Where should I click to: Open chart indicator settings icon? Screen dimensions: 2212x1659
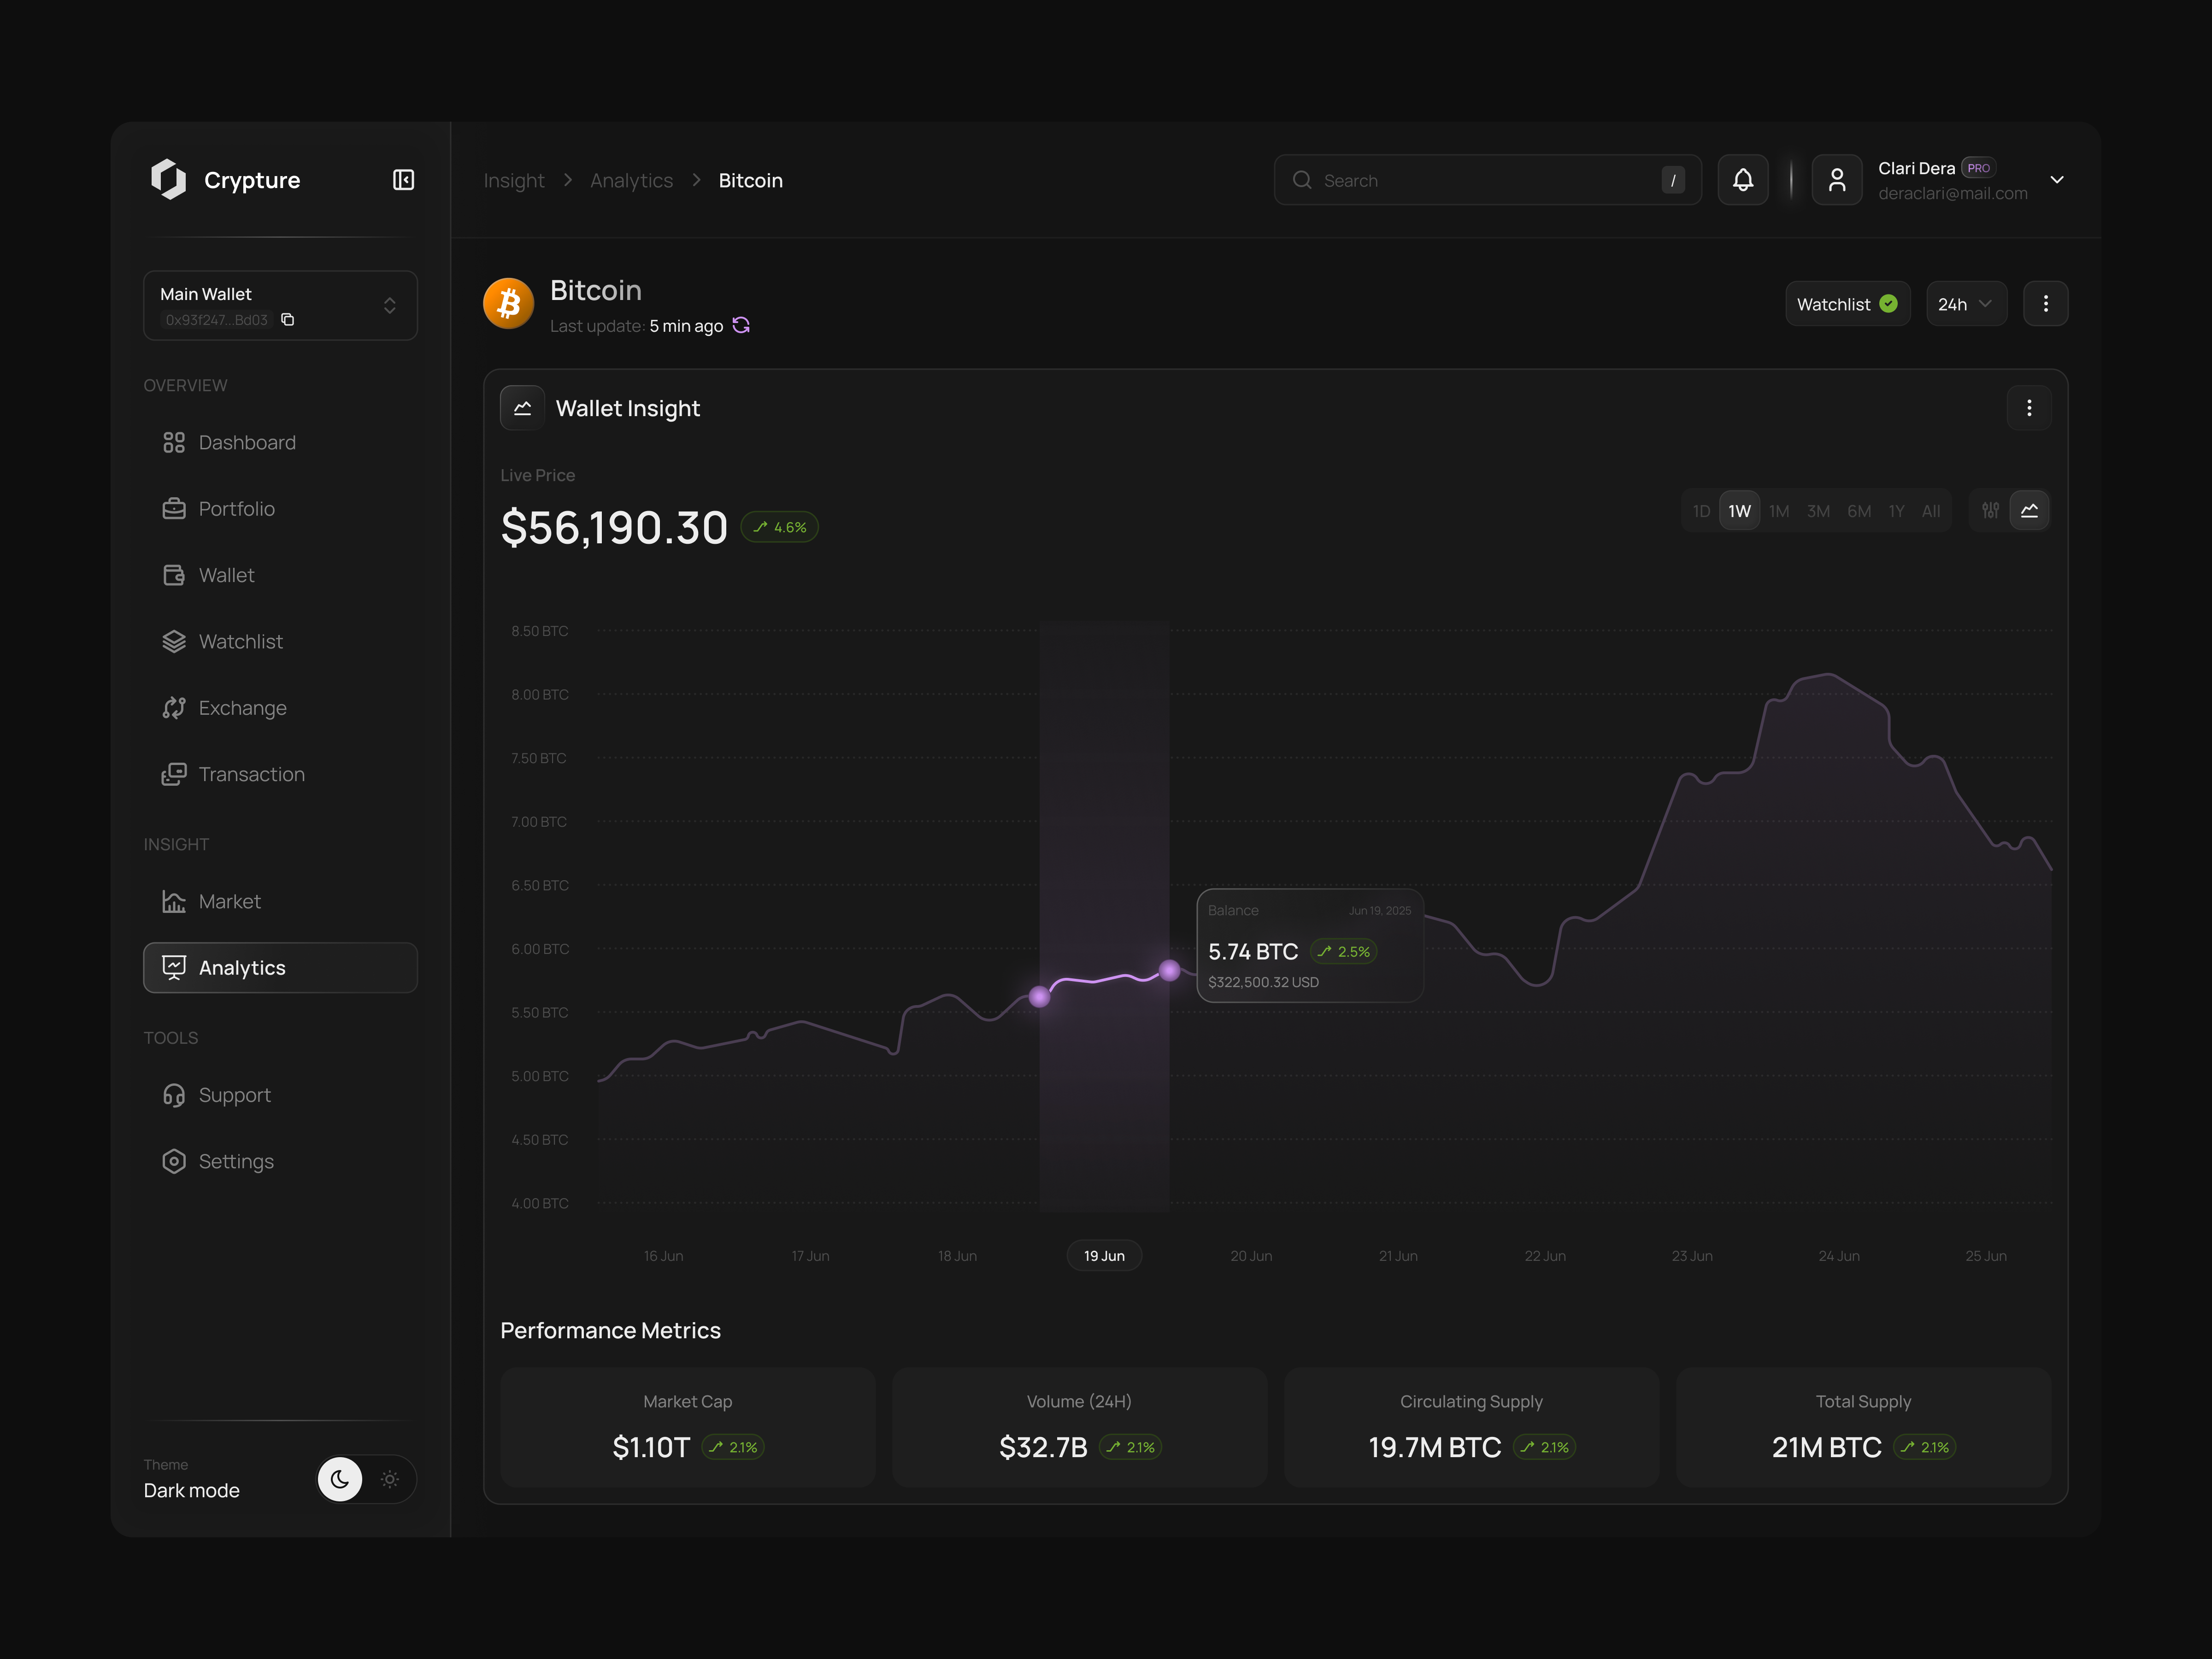[x=1990, y=510]
